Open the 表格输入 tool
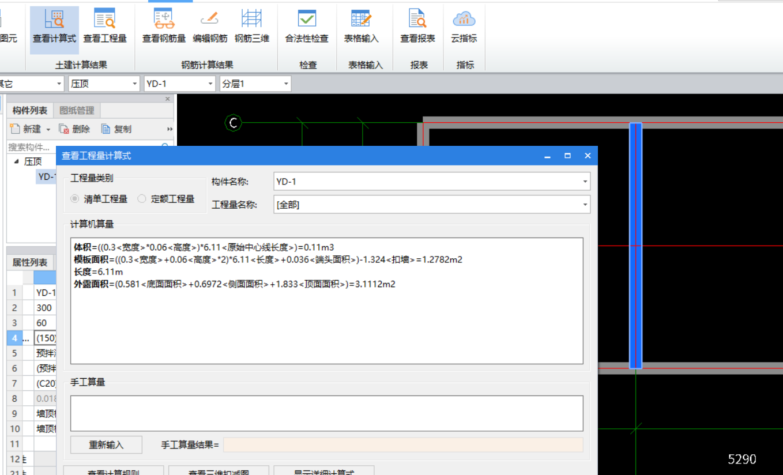The height and width of the screenshot is (475, 783). (x=362, y=28)
